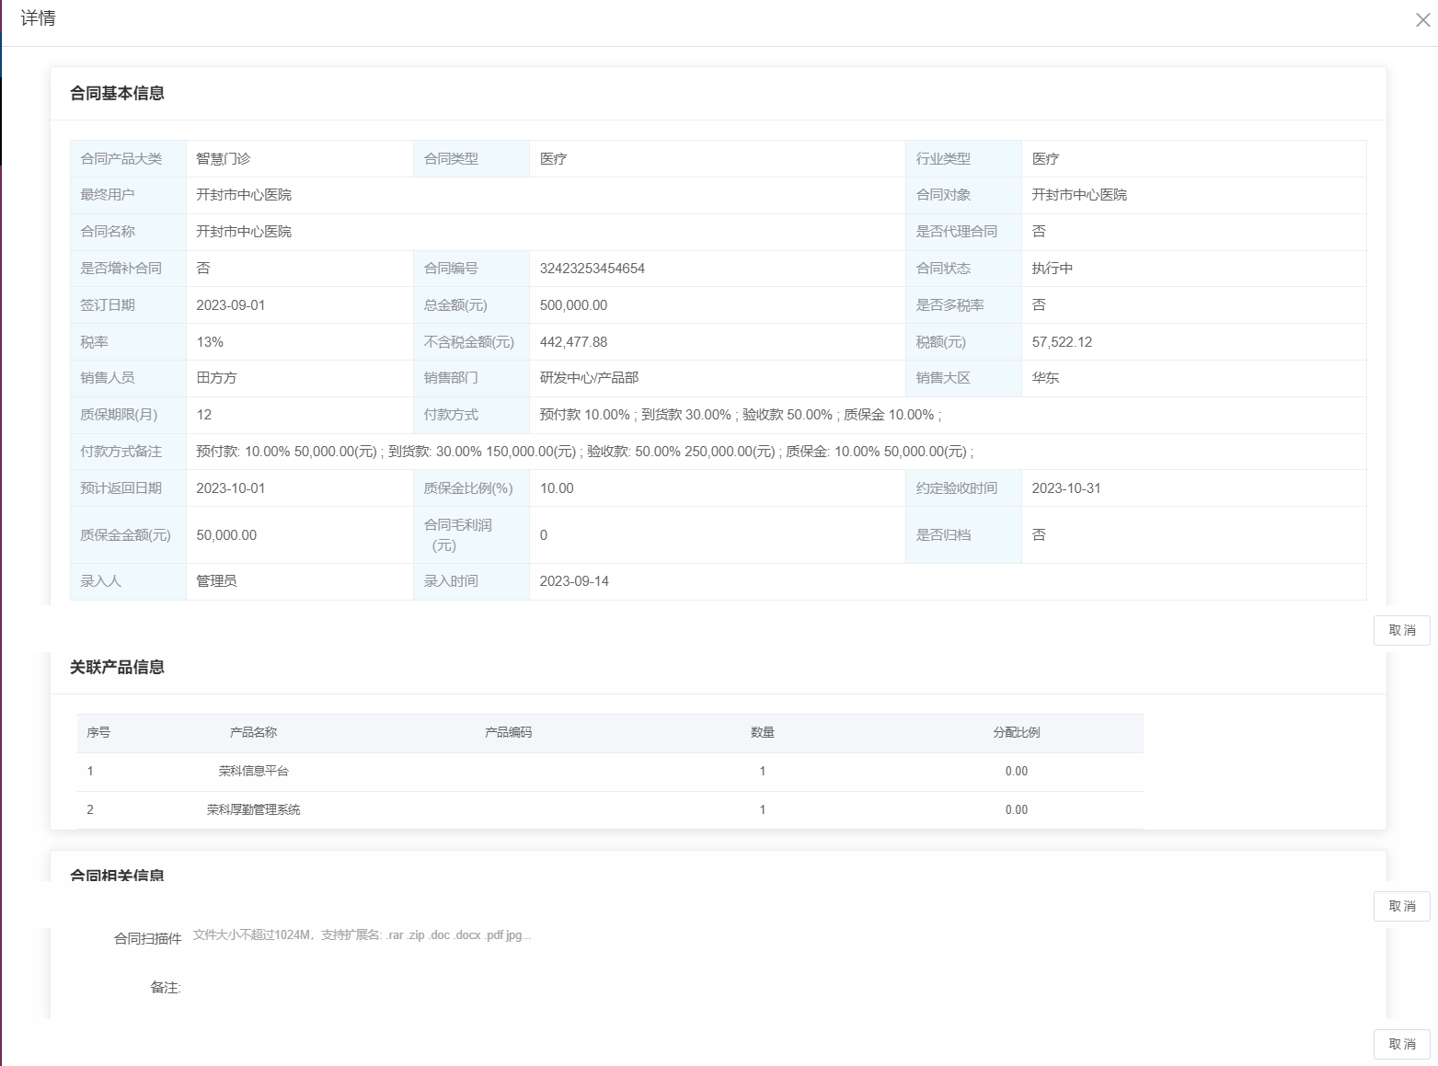Click the 销售人员 value 田方方
Screen dimensions: 1438x1066
point(216,378)
